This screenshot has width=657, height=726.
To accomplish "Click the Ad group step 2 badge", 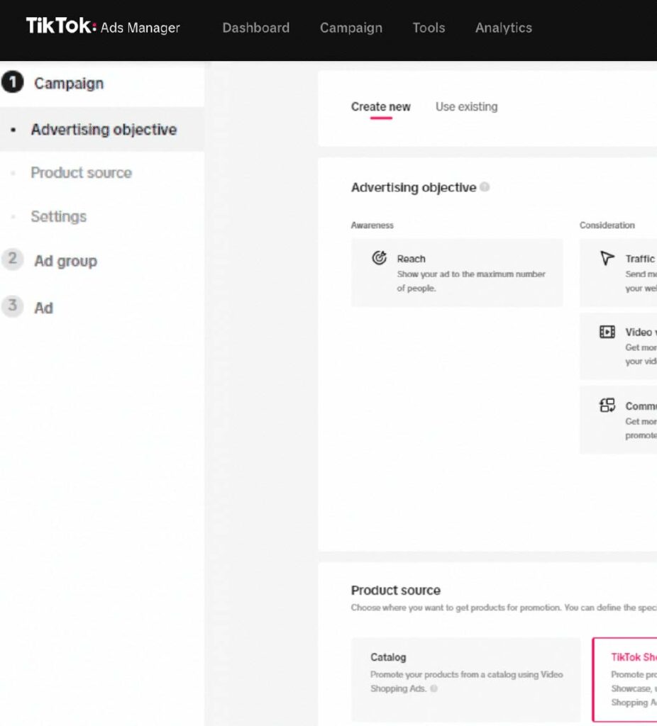I will tap(12, 260).
